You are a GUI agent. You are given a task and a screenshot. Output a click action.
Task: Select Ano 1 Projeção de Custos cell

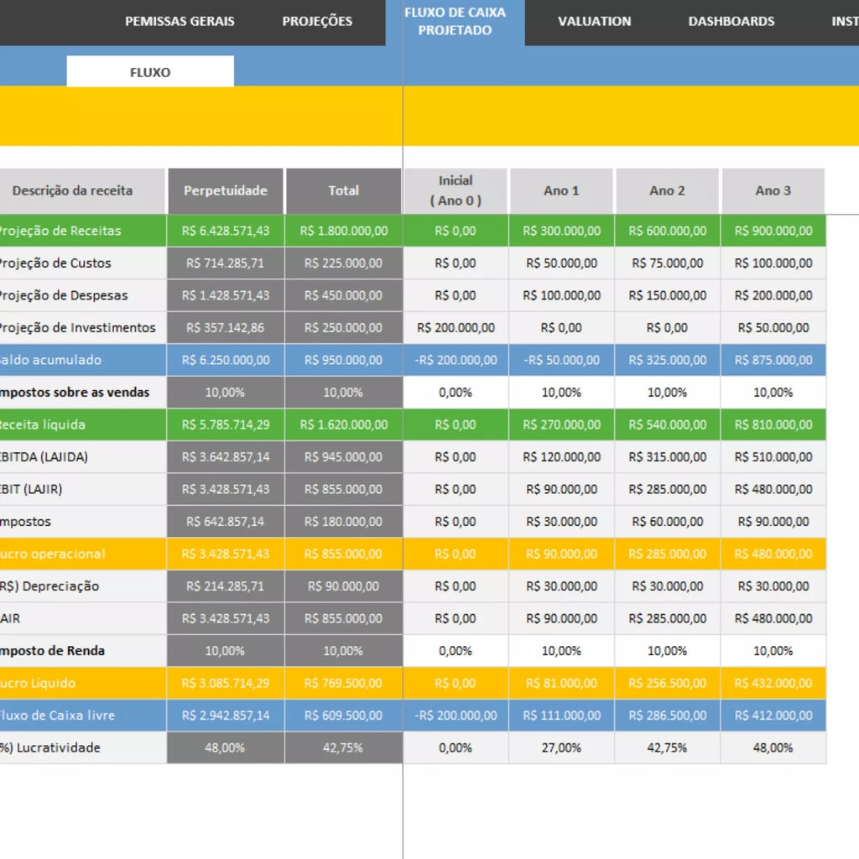pos(561,263)
